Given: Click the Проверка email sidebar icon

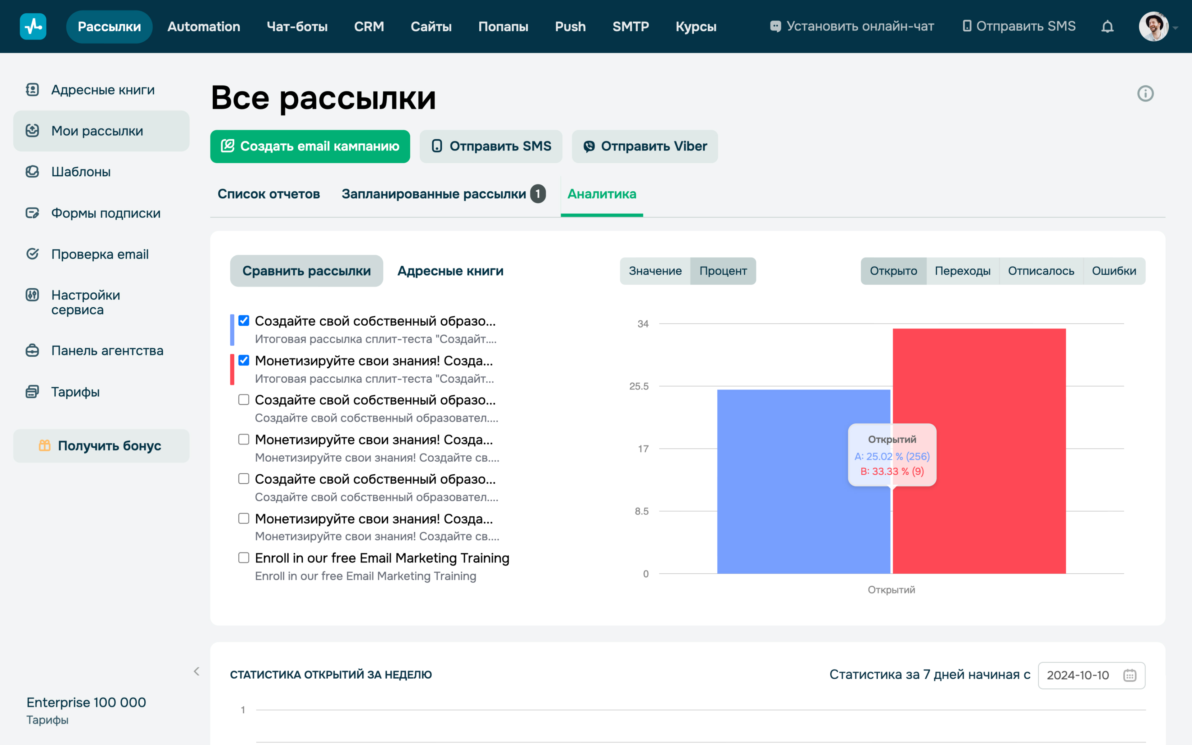Looking at the screenshot, I should point(33,254).
